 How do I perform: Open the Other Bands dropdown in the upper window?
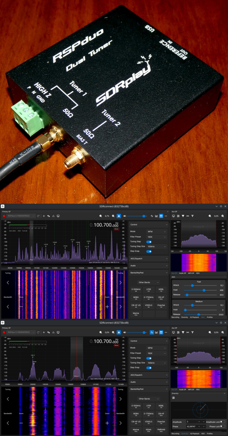pos(149,282)
